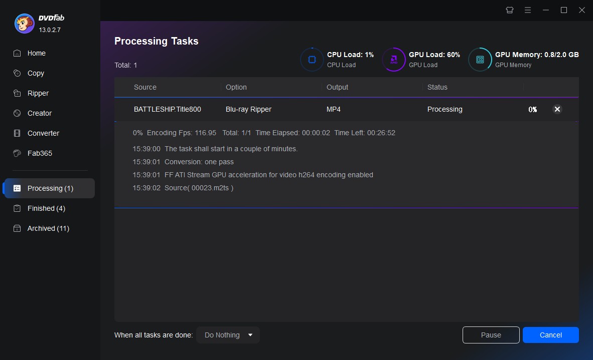Click the Processing status cell
Viewport: 593px width, 360px height.
tap(444, 110)
